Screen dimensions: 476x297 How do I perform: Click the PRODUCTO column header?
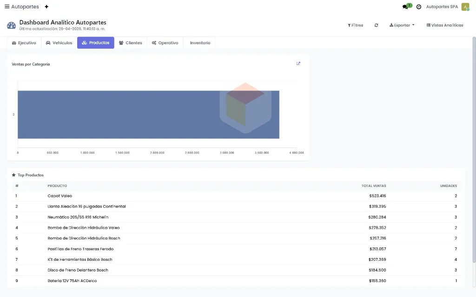pos(57,186)
